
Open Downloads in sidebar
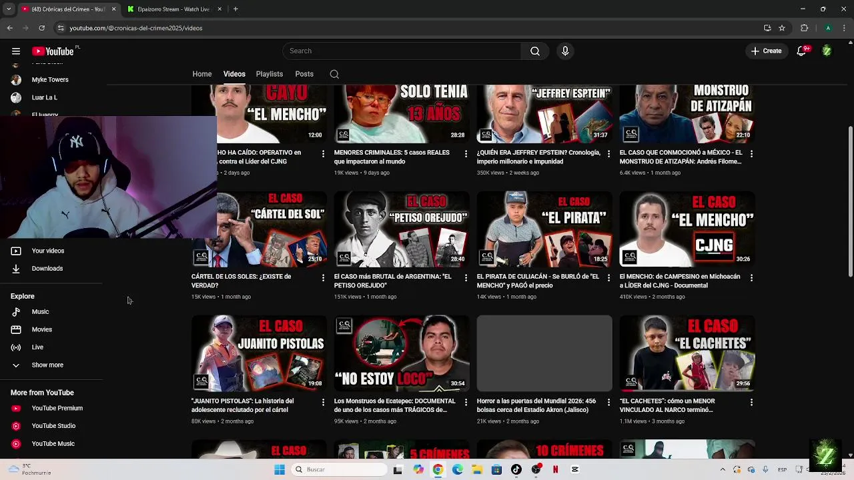coord(47,269)
